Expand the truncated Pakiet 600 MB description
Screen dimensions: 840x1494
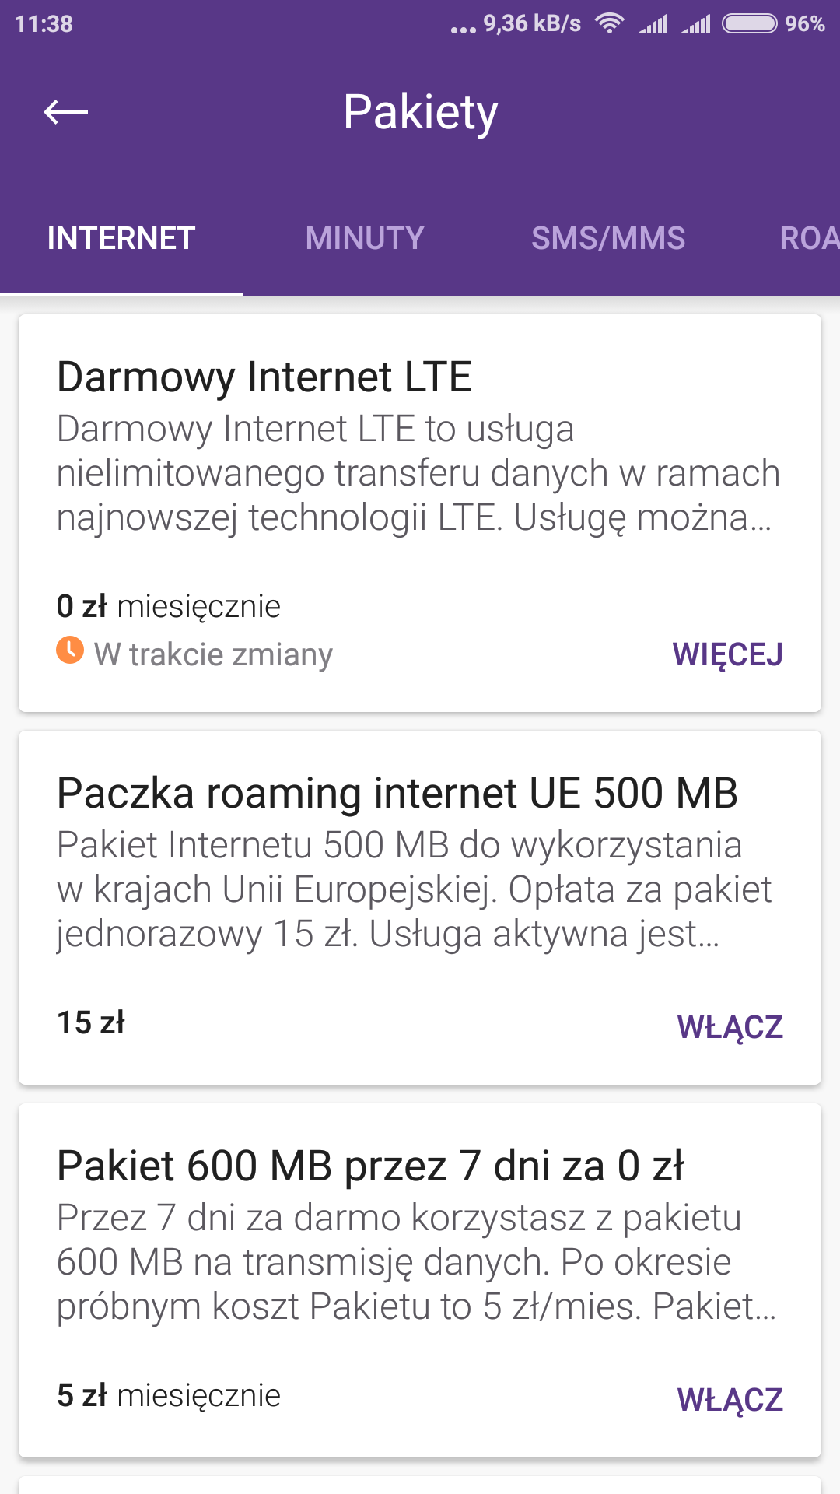[x=417, y=1262]
